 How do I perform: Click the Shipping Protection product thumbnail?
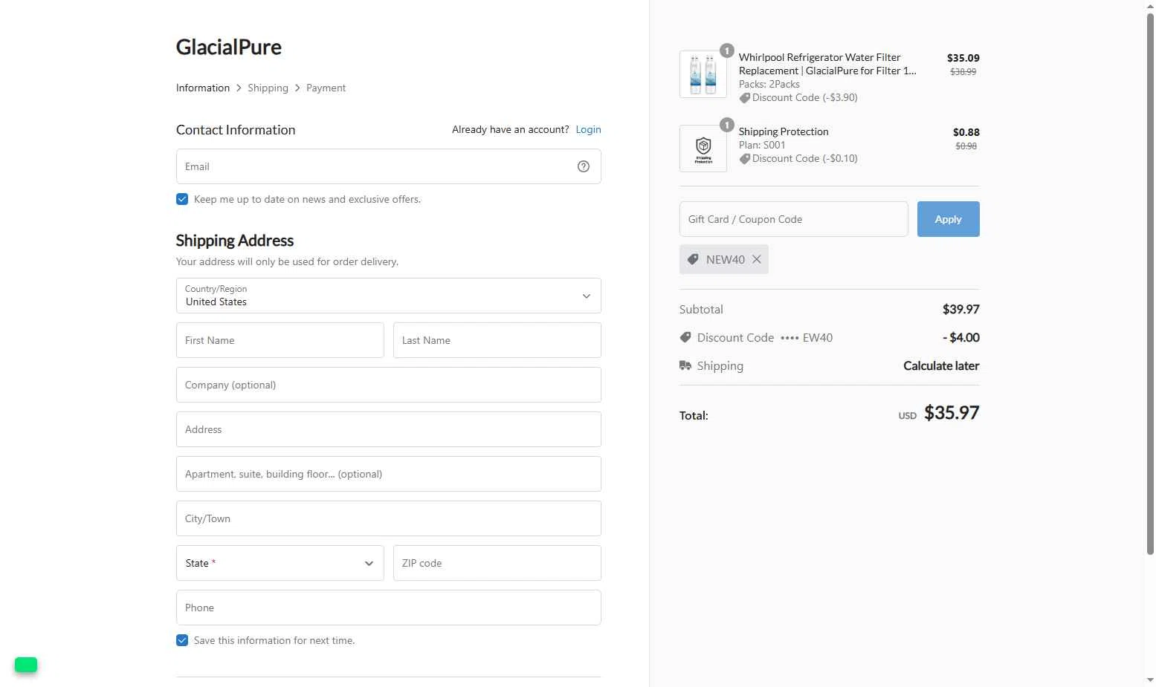point(703,149)
